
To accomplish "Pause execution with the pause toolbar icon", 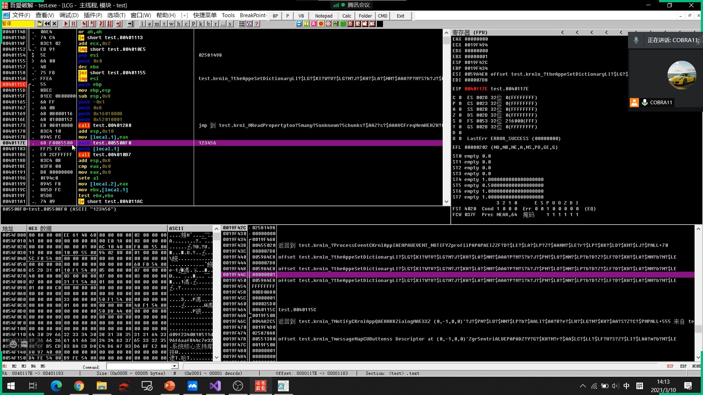I will point(74,24).
